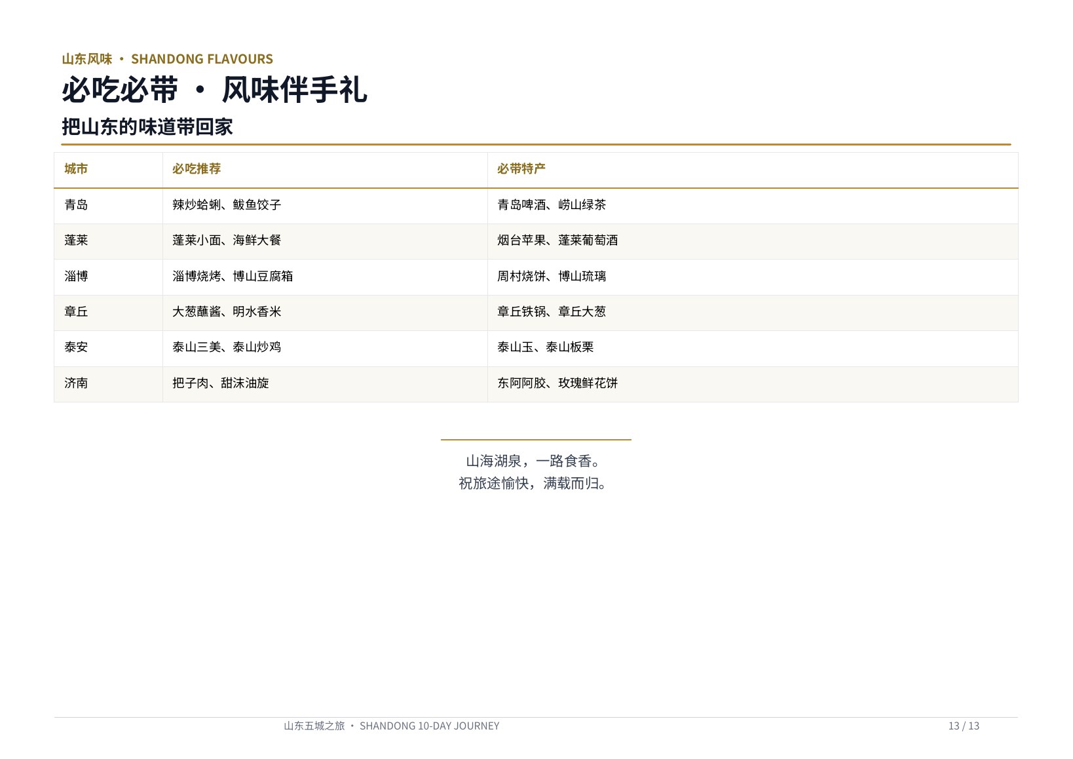This screenshot has height=759, width=1073.
Task: Select the 章丘 city cell
Action: [108, 312]
